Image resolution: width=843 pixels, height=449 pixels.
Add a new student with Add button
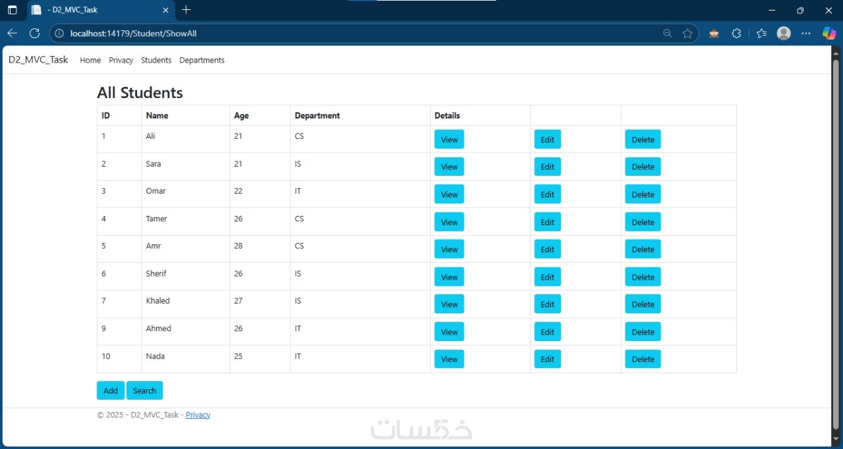click(x=111, y=390)
